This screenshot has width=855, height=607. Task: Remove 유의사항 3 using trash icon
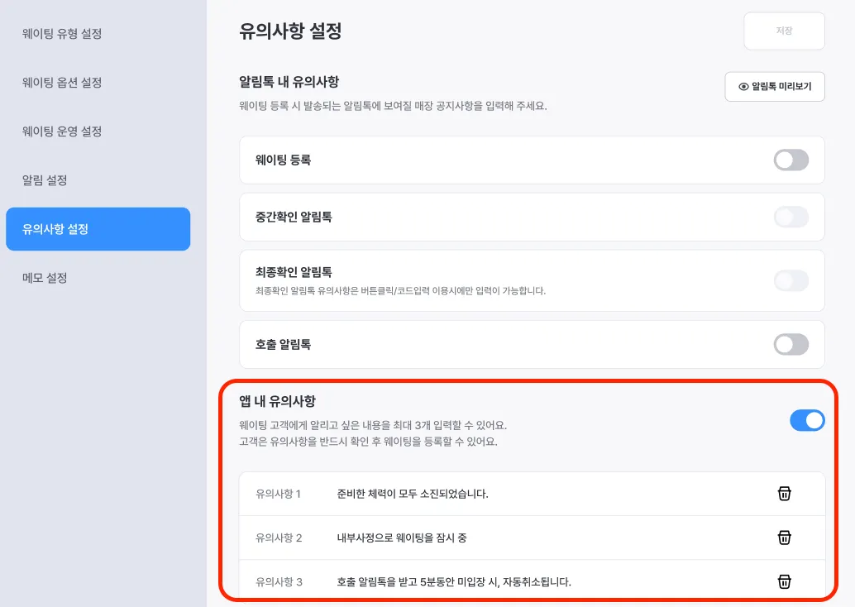785,581
